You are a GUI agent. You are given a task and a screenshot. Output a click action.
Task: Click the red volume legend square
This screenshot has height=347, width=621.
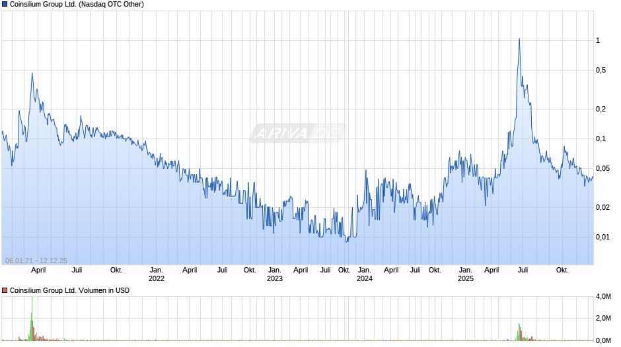click(5, 290)
